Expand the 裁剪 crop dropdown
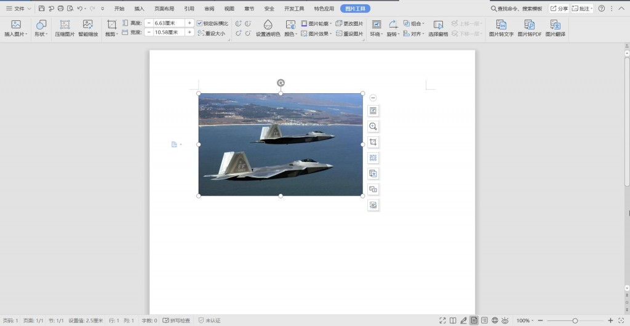 [x=112, y=34]
